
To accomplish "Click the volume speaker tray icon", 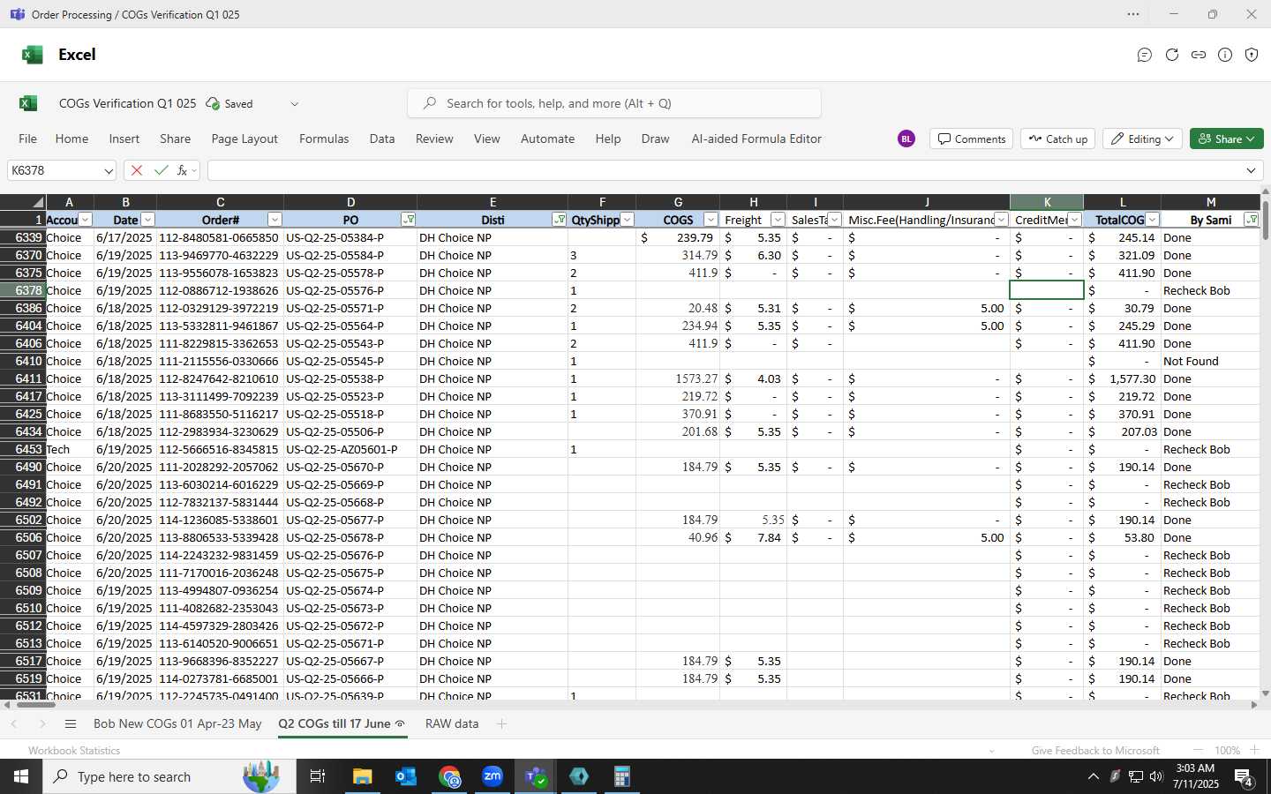I will tap(1156, 776).
